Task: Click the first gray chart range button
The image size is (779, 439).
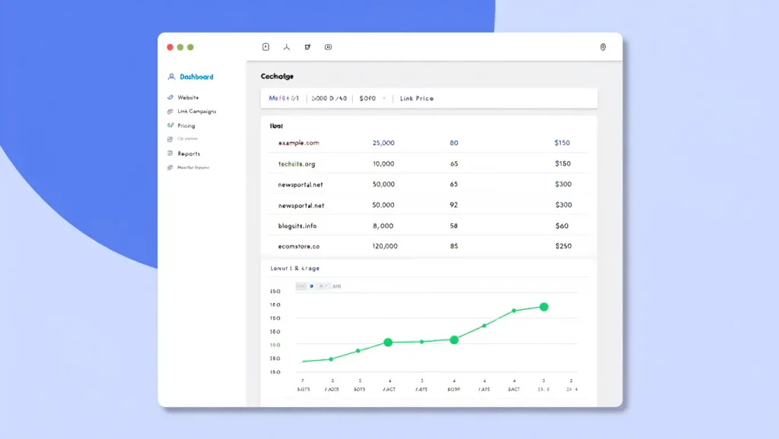Action: coord(301,286)
